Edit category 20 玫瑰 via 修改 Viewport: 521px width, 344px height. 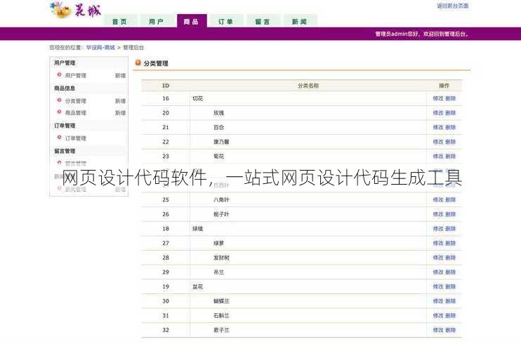[x=438, y=112]
